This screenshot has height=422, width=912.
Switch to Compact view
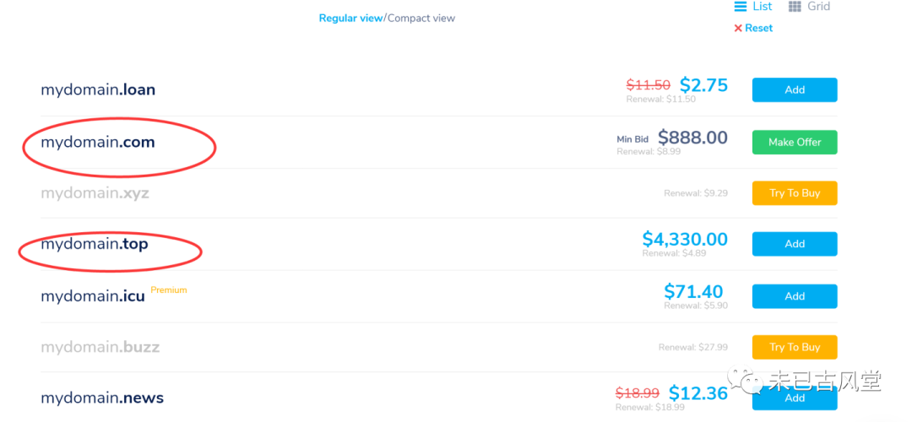tap(421, 18)
